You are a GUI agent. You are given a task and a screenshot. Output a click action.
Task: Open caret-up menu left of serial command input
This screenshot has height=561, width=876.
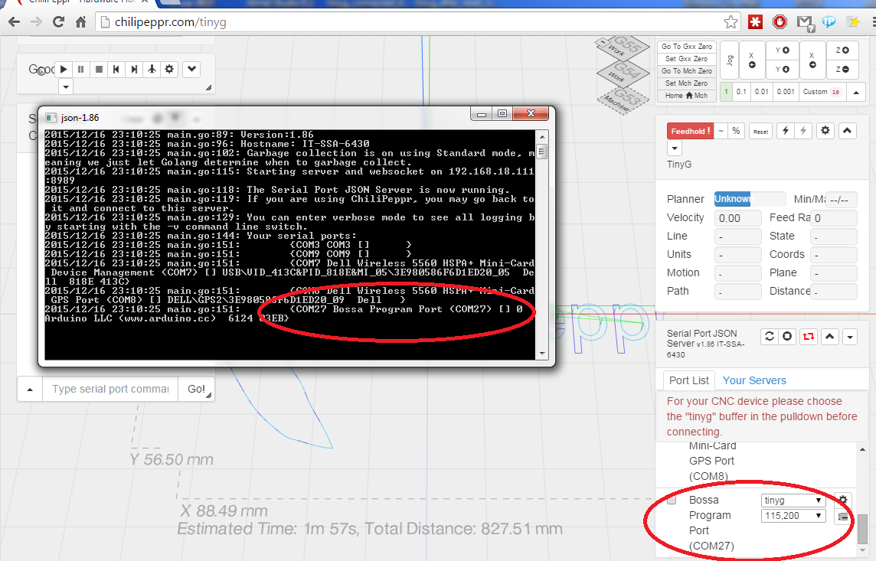(30, 389)
